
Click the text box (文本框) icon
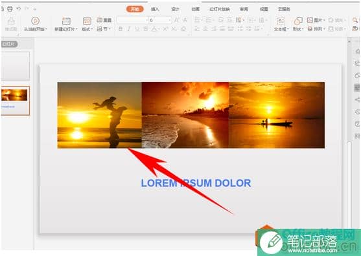pos(281,21)
